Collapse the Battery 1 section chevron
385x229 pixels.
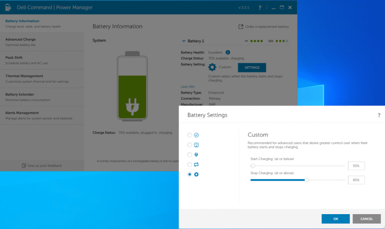click(x=183, y=41)
